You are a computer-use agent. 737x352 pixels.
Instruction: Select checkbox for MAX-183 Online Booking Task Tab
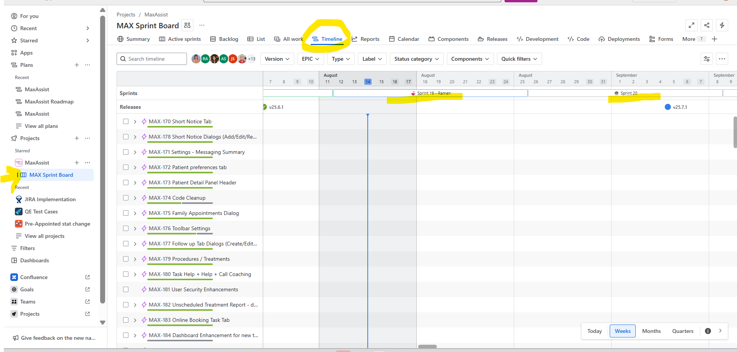coord(126,320)
